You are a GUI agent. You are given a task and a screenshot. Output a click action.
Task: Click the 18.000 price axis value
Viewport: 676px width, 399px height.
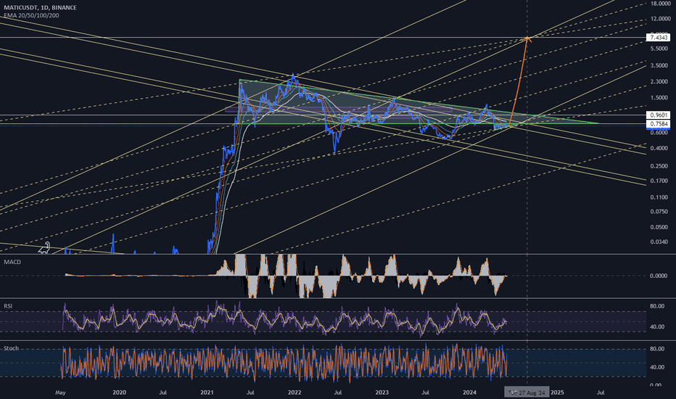click(x=659, y=4)
